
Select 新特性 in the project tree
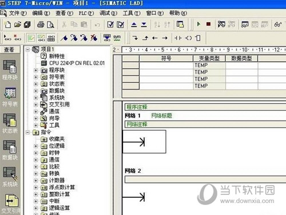click(57, 56)
